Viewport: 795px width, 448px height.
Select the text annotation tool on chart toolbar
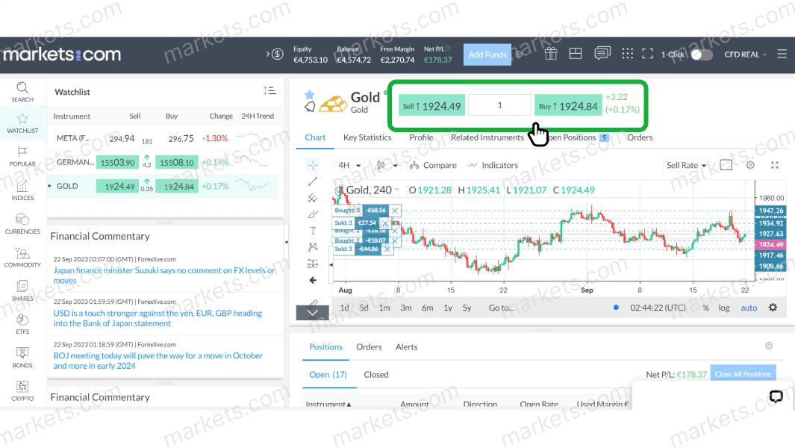[x=314, y=231]
